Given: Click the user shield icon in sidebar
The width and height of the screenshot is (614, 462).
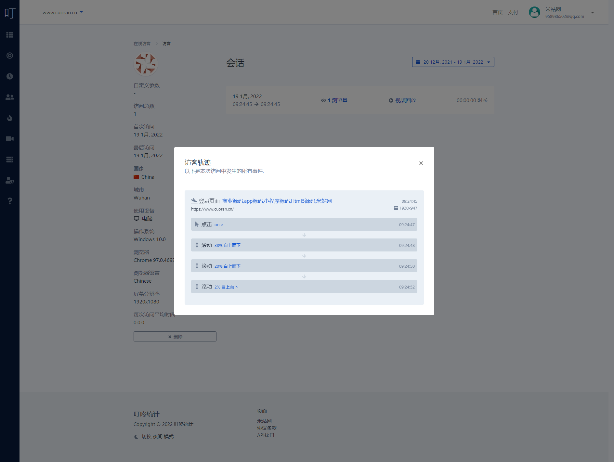Looking at the screenshot, I should tap(10, 180).
